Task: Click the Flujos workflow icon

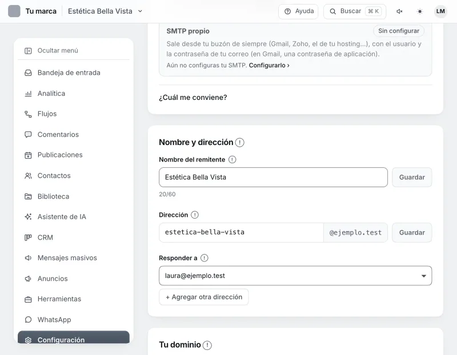Action: [28, 114]
